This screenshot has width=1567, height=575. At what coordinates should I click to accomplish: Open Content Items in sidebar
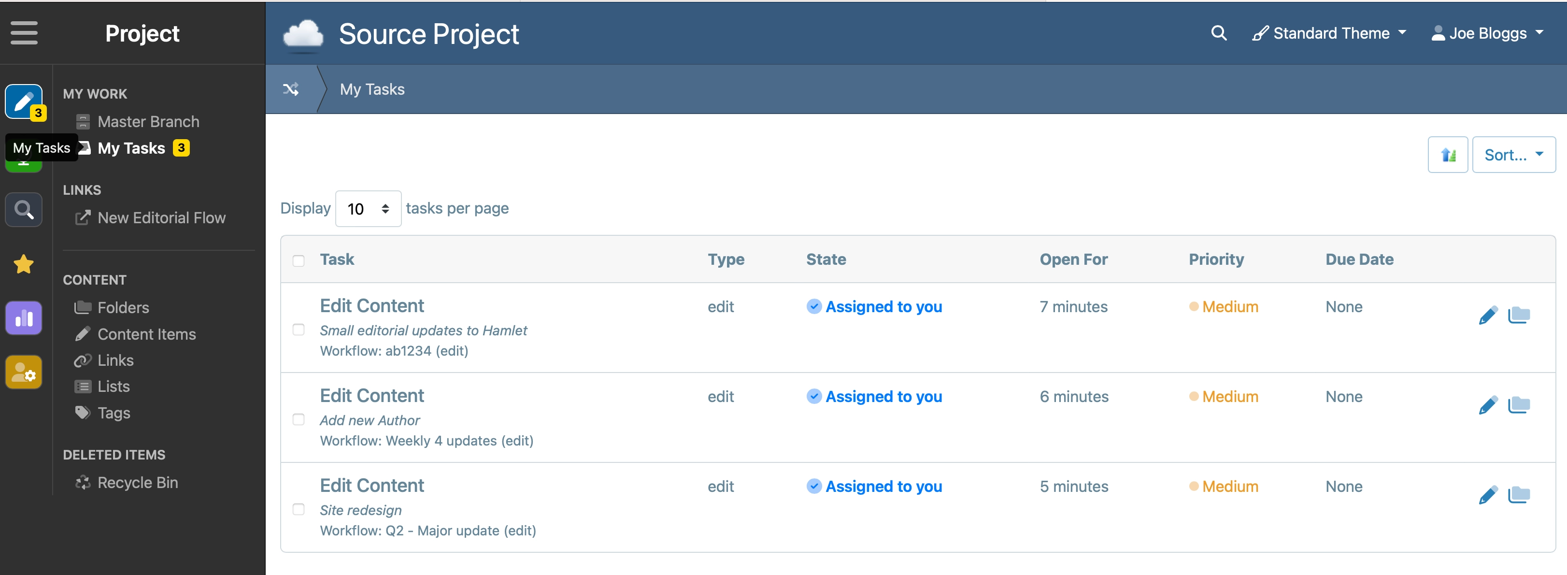coord(146,334)
